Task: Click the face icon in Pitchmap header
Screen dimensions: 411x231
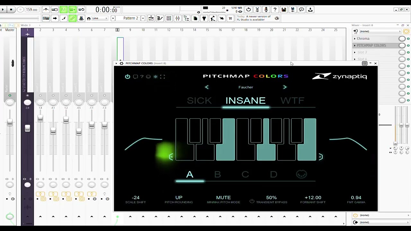Action: point(148,76)
